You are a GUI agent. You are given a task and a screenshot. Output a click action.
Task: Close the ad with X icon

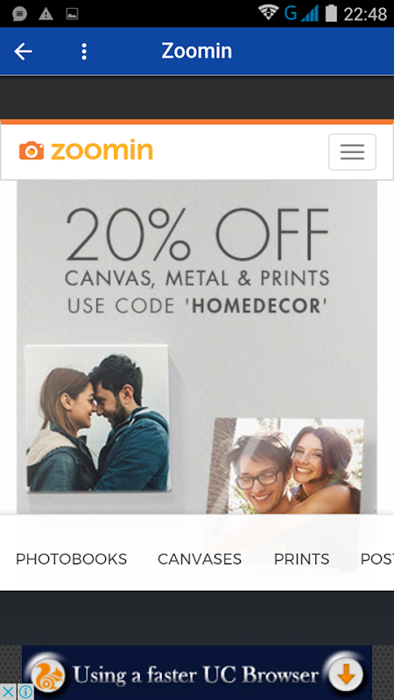[8, 691]
